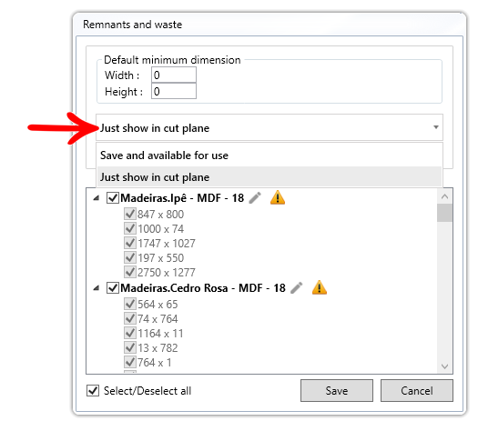Uncheck the 2750 x 1277 remnant
478x431 pixels.
tap(130, 272)
